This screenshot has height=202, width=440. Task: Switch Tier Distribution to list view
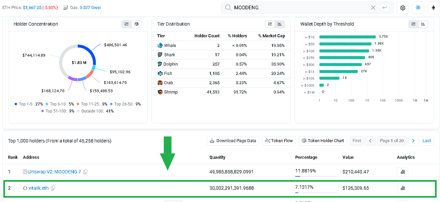point(270,24)
